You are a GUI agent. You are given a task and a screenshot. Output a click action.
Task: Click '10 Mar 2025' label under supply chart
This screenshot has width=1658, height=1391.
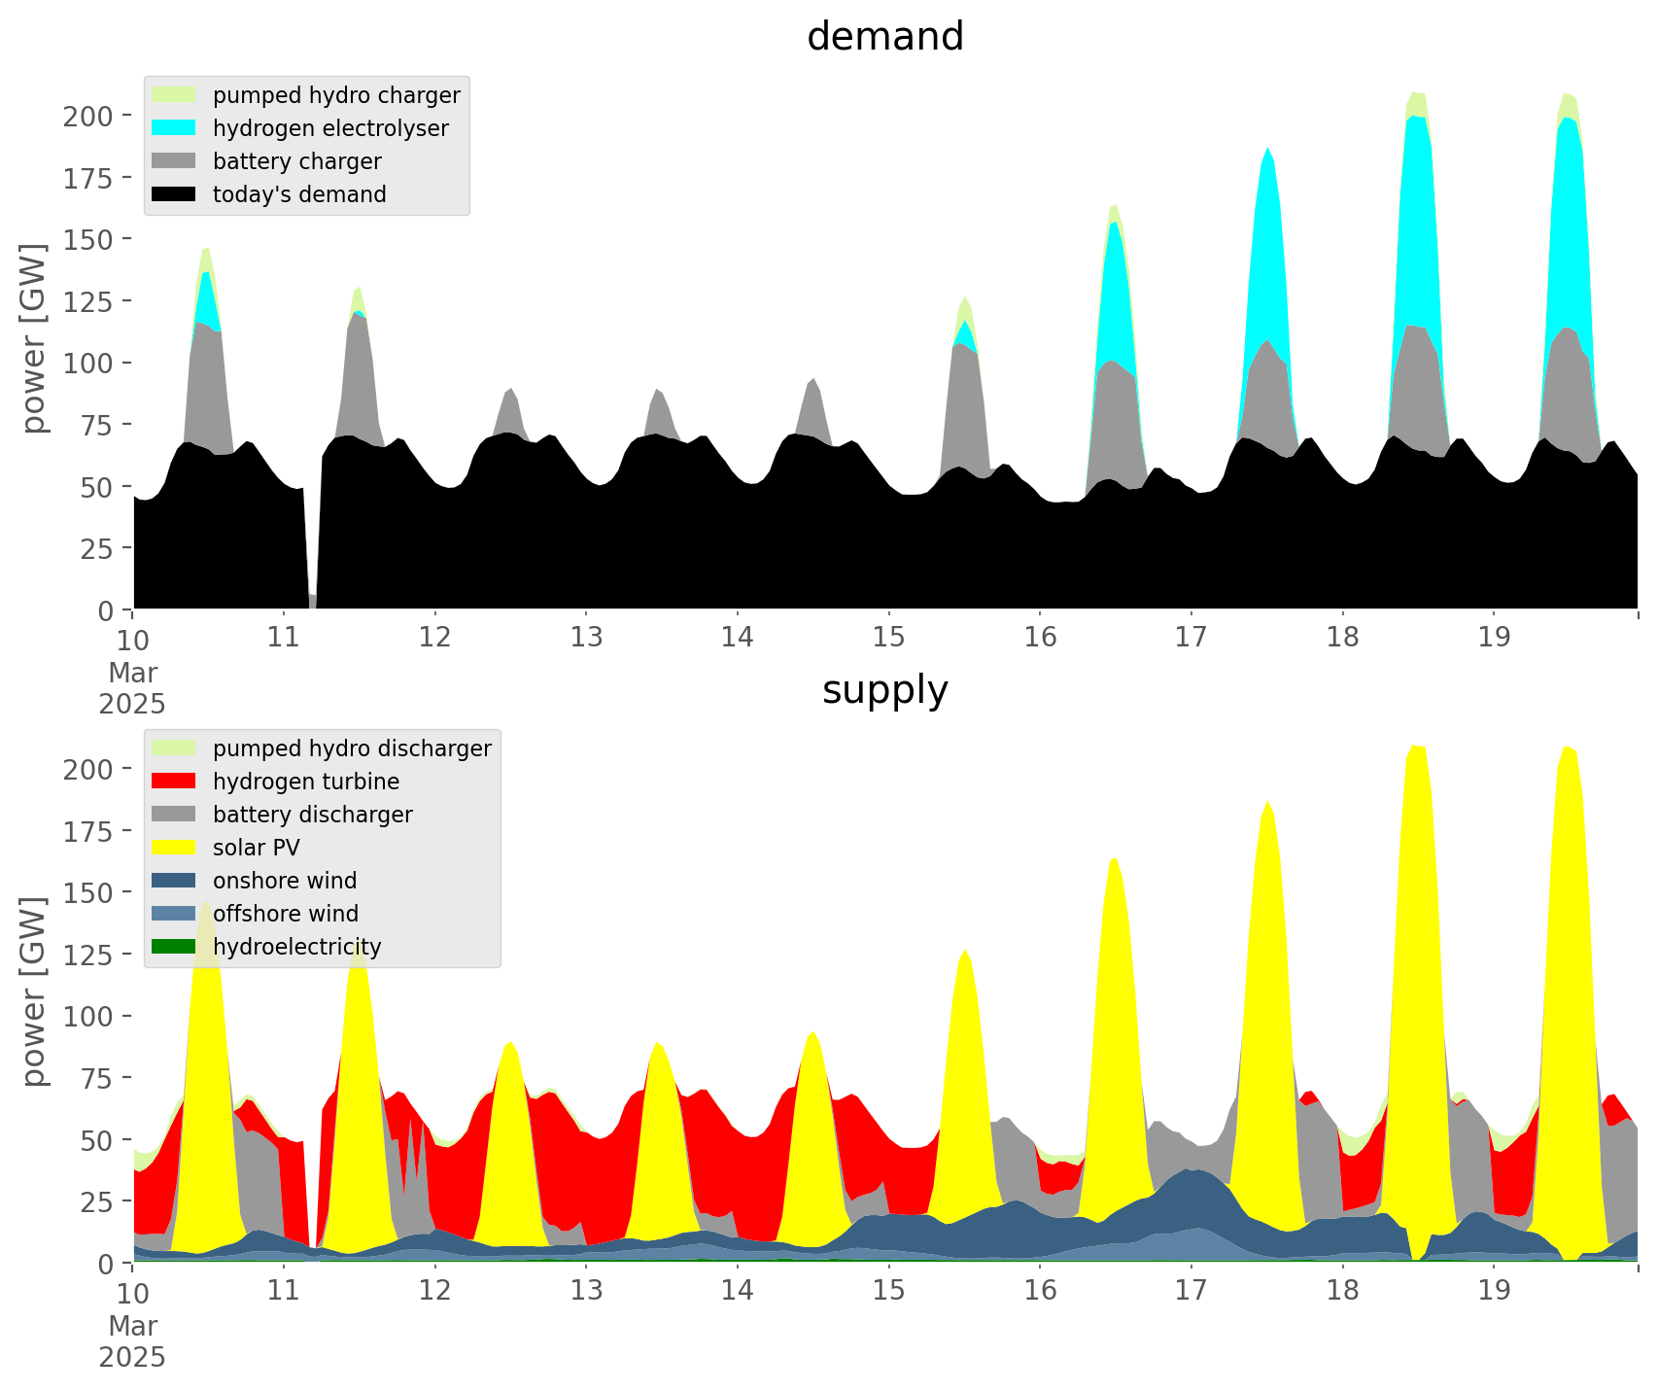pyautogui.click(x=132, y=1325)
